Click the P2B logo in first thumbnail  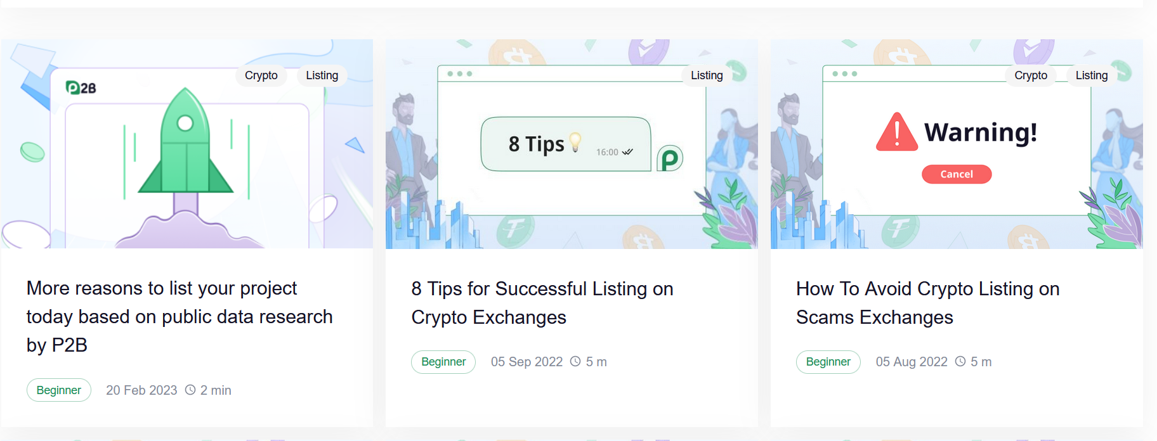81,87
